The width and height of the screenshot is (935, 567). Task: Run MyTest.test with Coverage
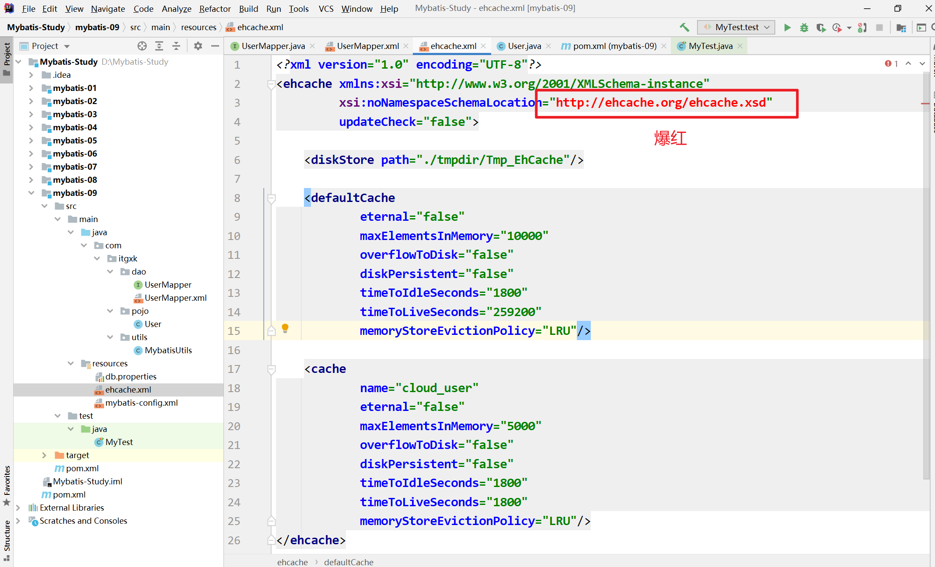point(821,27)
